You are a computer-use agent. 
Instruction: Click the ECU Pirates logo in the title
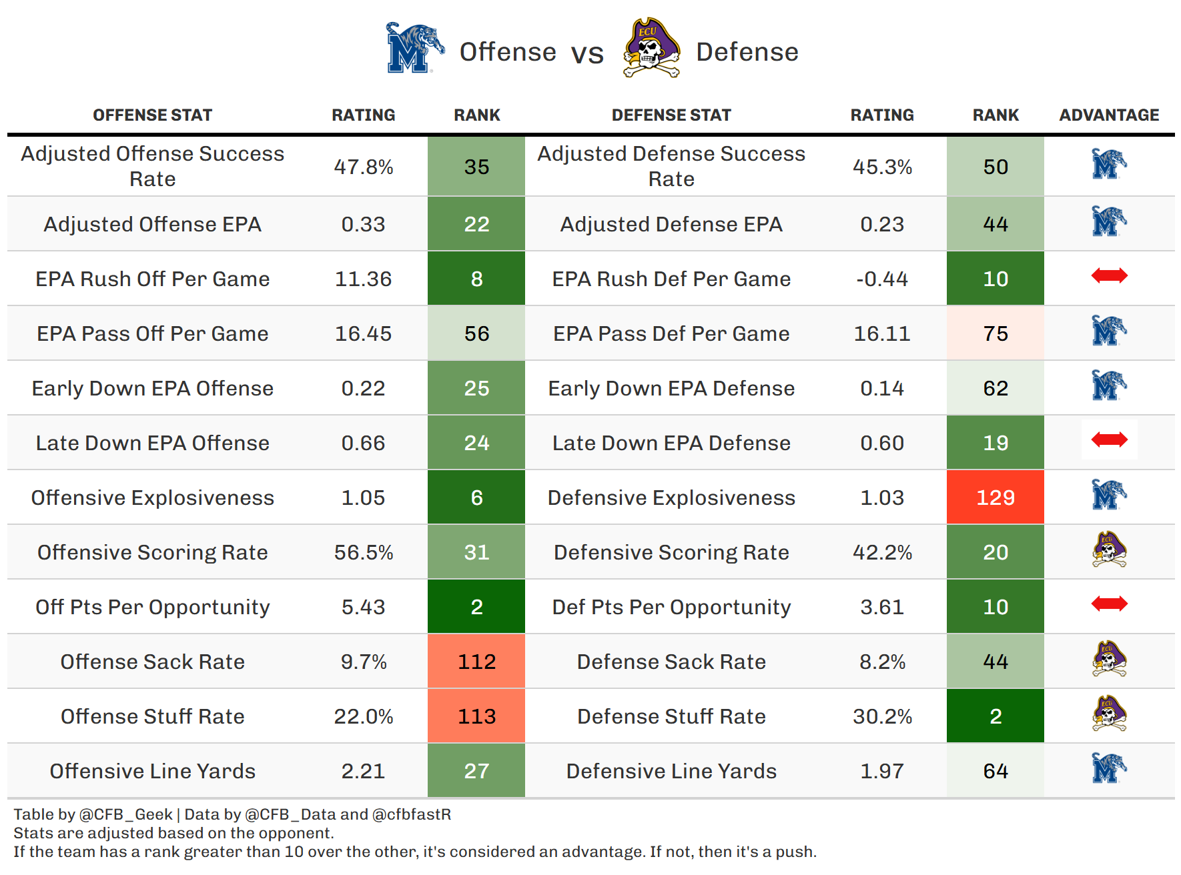[651, 49]
